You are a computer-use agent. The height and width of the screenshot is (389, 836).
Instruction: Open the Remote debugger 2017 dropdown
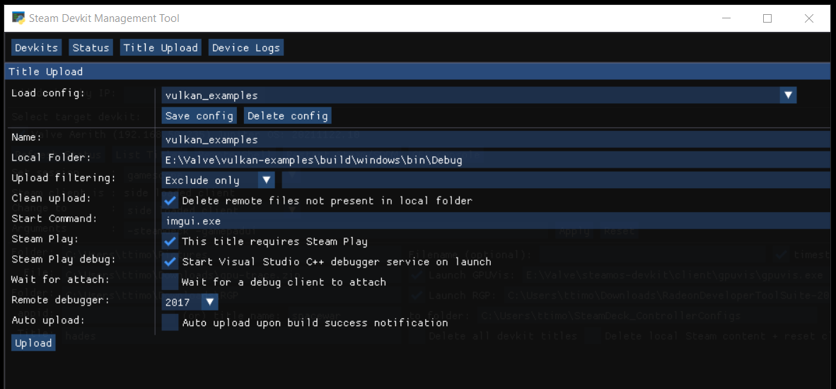(x=190, y=302)
